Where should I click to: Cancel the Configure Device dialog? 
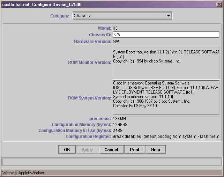(x=111, y=149)
